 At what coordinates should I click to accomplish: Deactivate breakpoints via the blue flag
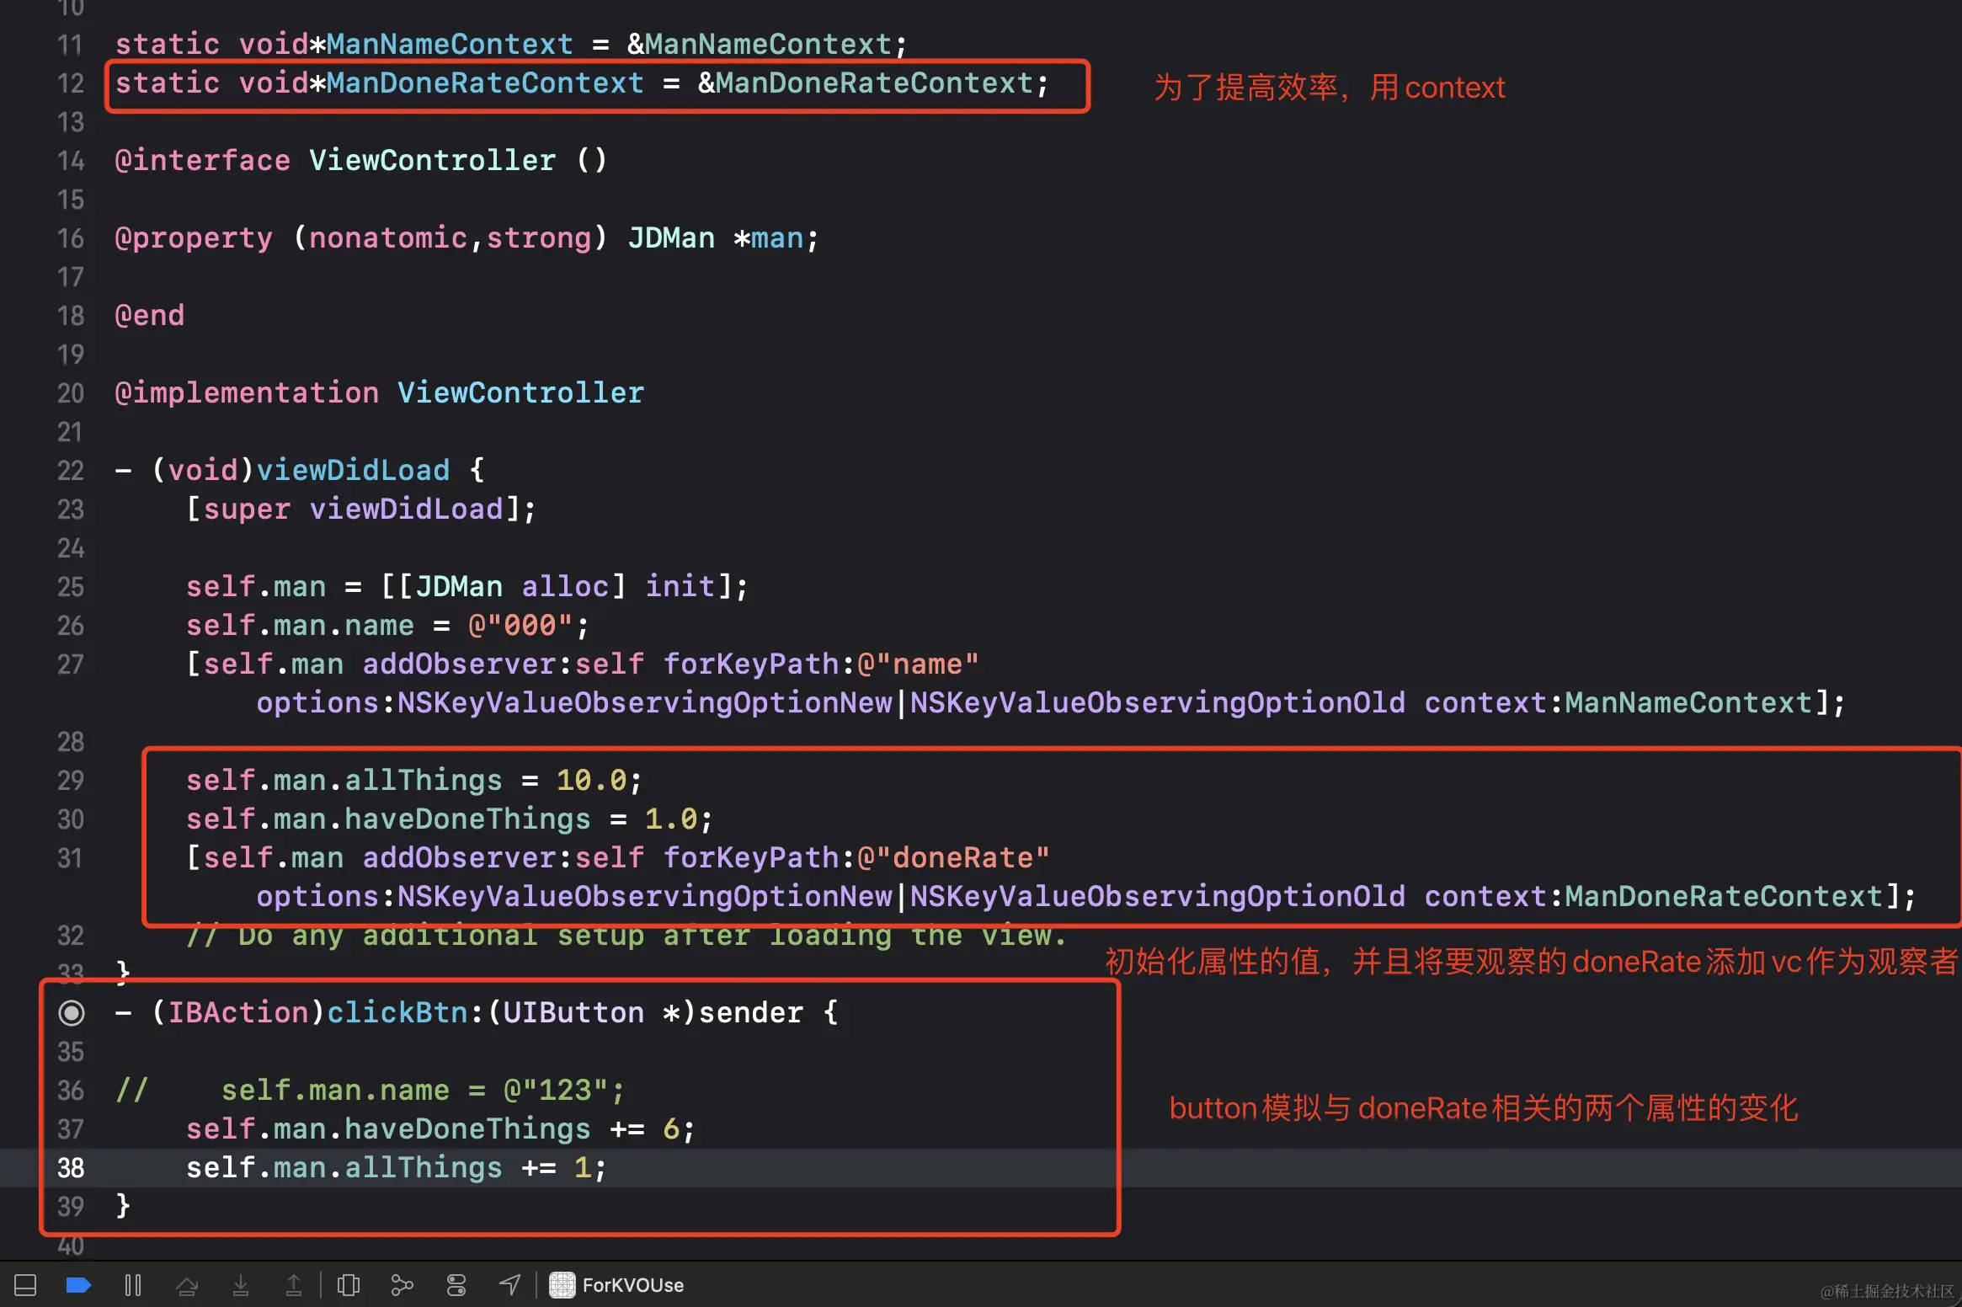tap(77, 1284)
